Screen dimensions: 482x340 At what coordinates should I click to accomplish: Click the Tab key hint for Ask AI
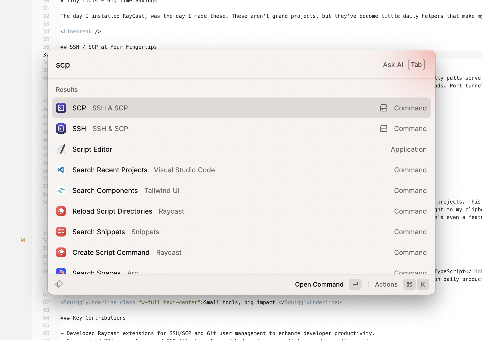[x=416, y=64]
